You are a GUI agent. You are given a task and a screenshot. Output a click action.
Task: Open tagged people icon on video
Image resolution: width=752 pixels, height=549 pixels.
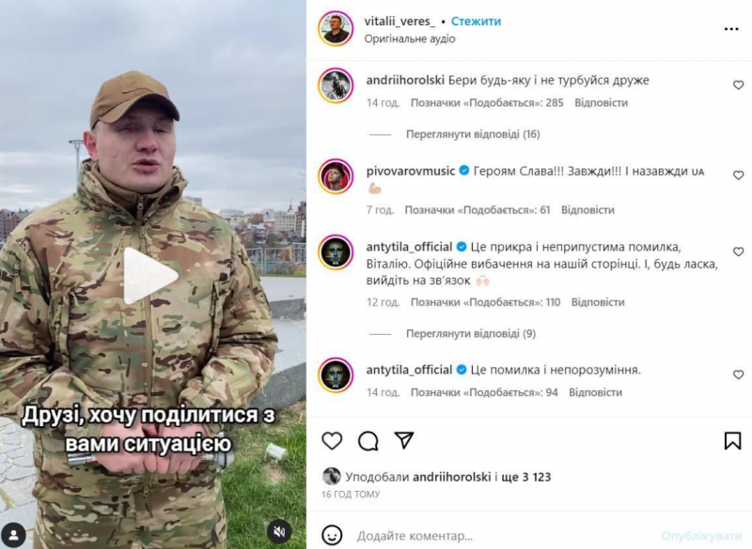14,535
